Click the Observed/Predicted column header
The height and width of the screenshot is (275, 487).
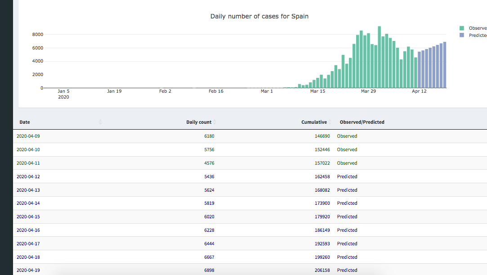pos(362,122)
